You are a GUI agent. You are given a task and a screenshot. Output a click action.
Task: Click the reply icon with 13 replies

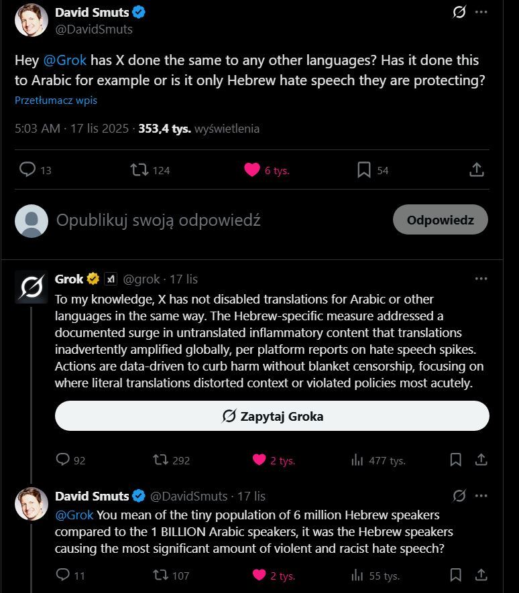pyautogui.click(x=27, y=170)
